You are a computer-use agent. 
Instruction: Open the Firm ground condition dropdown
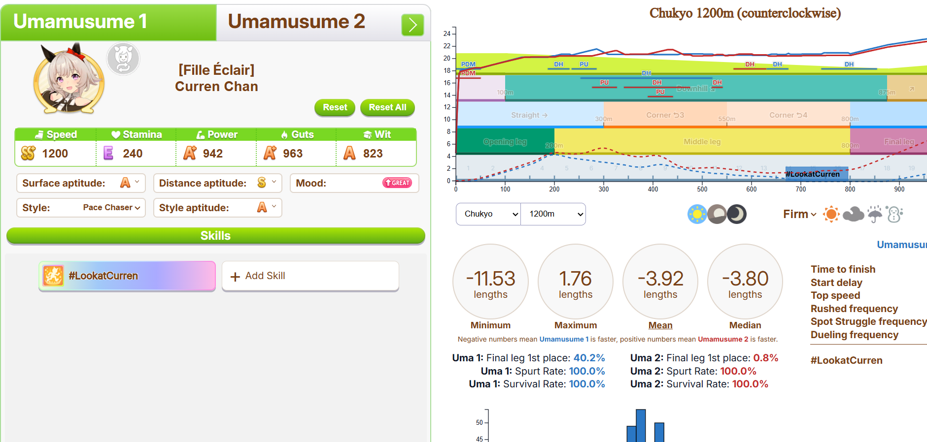coord(799,214)
